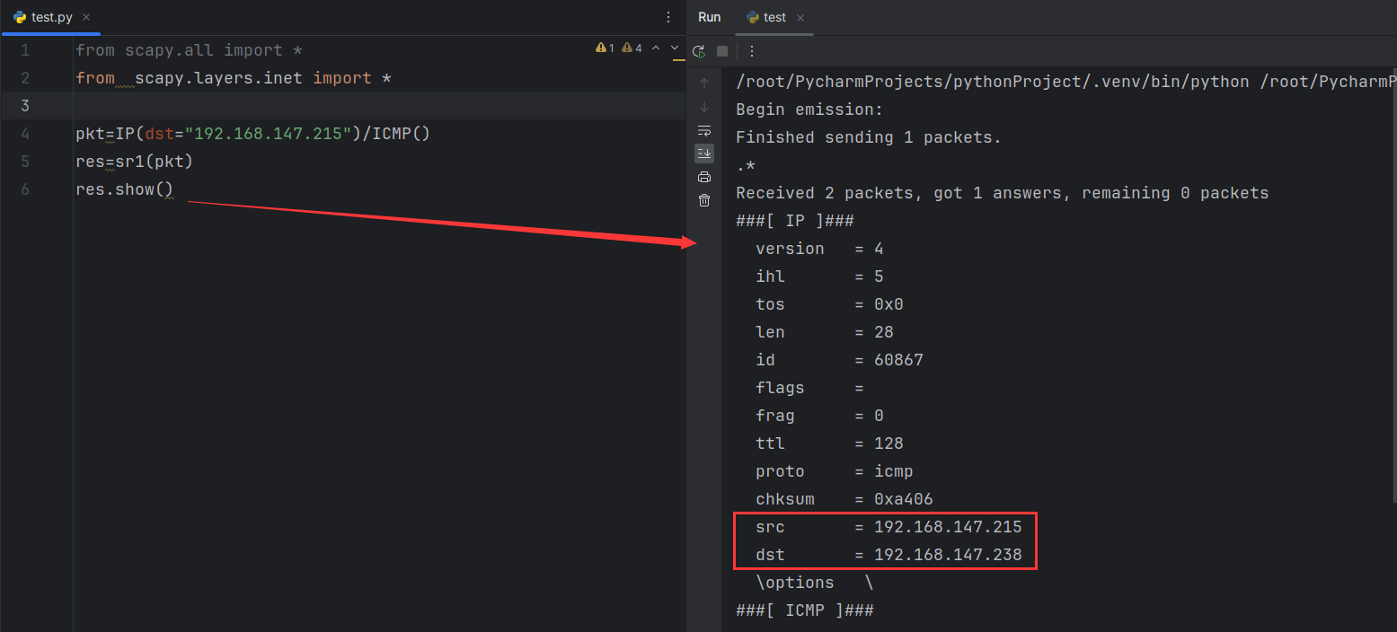Screen dimensions: 1397x632
Task: Click code line 'from scapy.layers.inet import *'
Action: (234, 78)
